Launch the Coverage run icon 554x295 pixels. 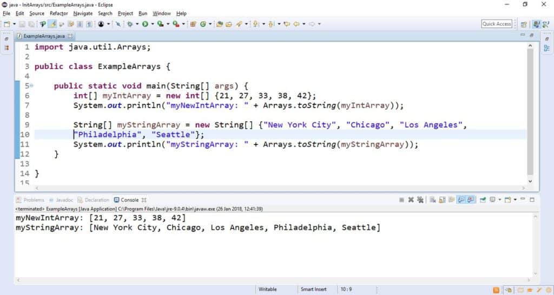160,24
